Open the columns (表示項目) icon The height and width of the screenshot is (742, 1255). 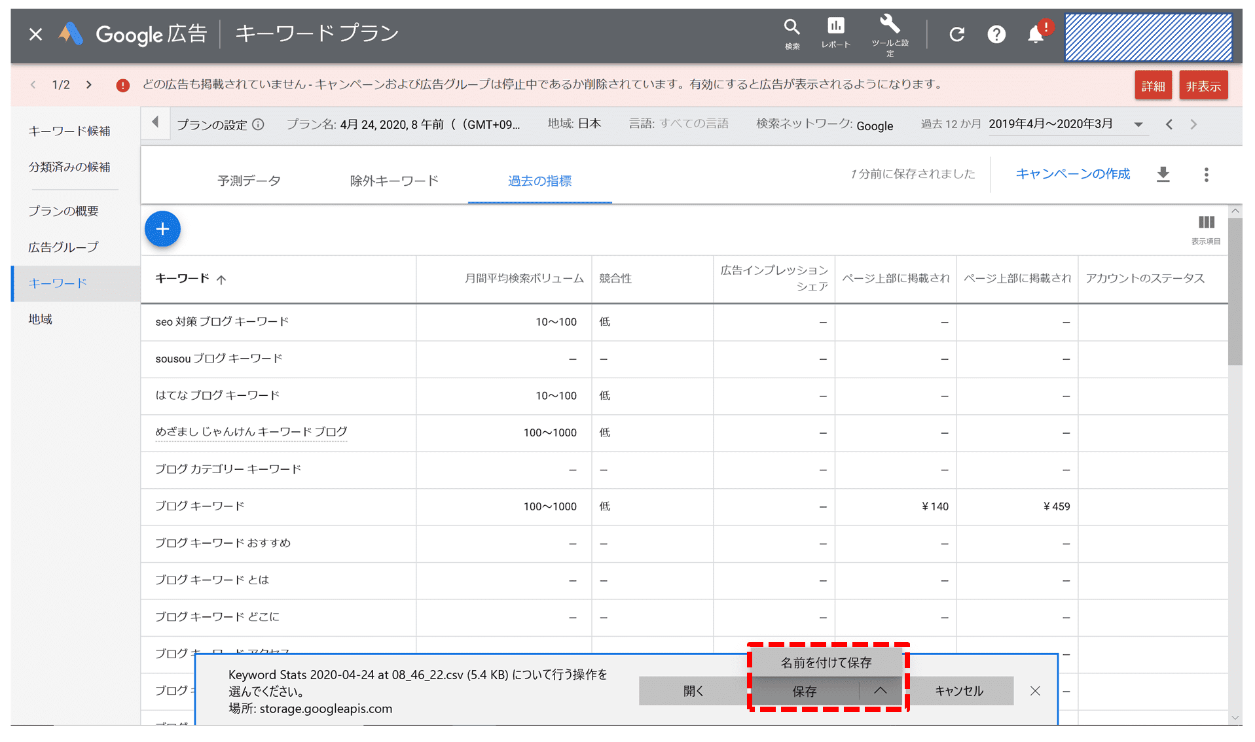(1206, 230)
